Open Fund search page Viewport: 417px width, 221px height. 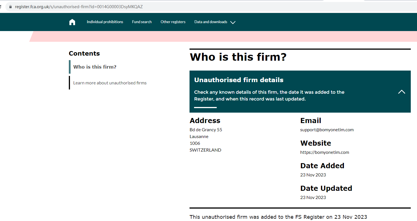click(x=142, y=22)
